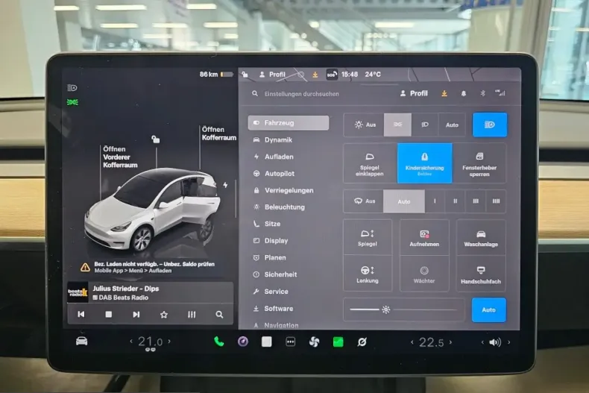Select wiper speed level IIII
This screenshot has width=589, height=393.
point(496,201)
